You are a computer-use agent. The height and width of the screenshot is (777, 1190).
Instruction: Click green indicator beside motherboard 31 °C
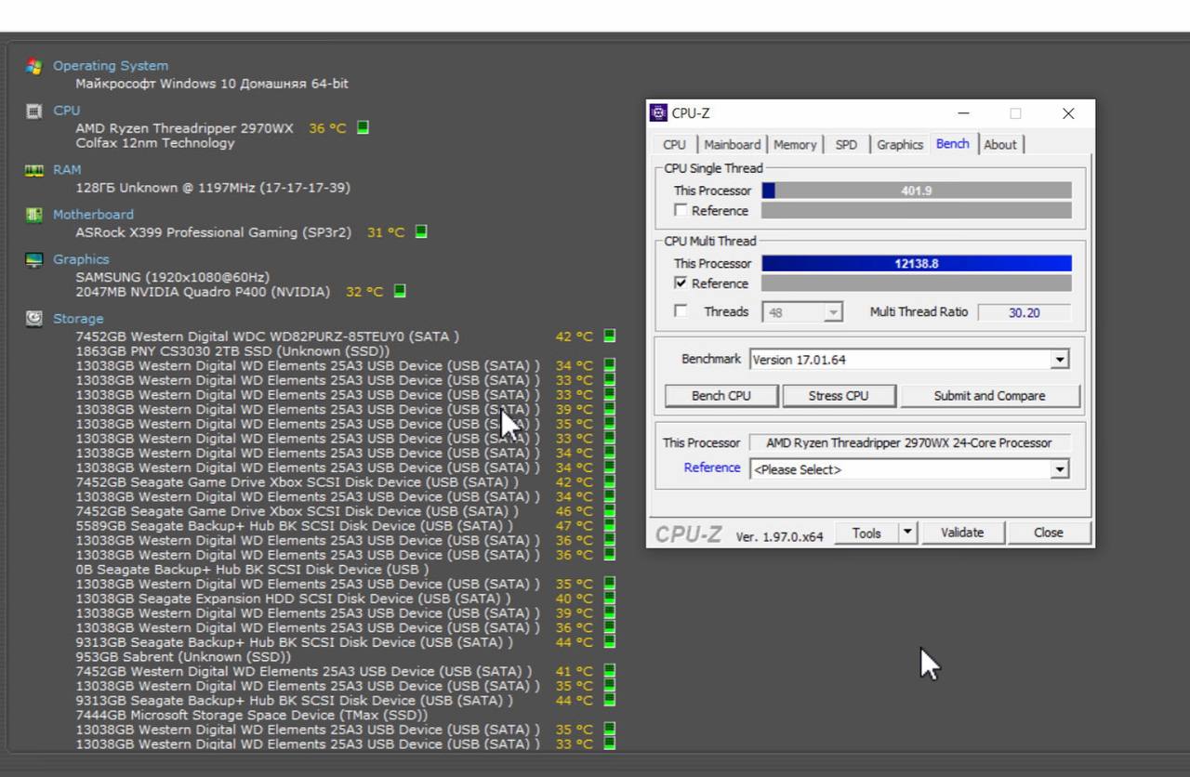(421, 231)
